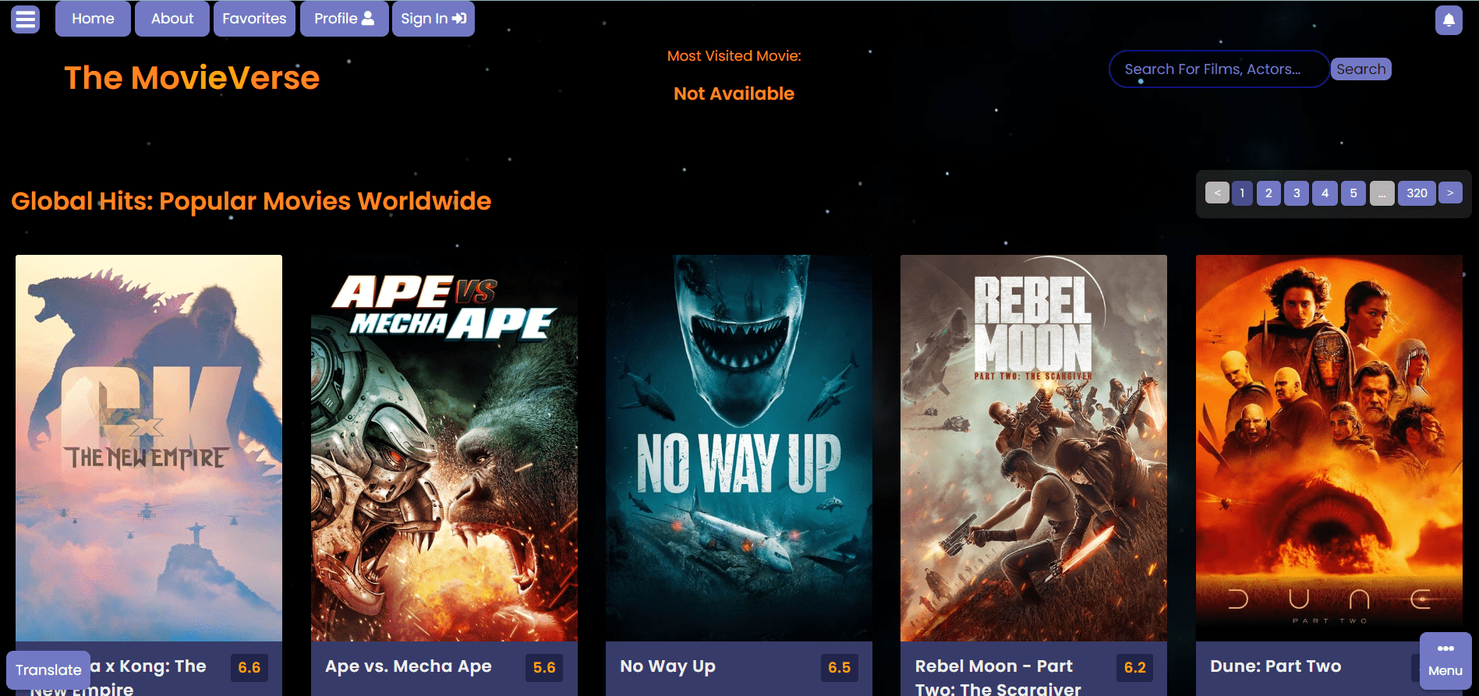
Task: Open the Rebel Moon Part Two poster
Action: [x=1034, y=448]
